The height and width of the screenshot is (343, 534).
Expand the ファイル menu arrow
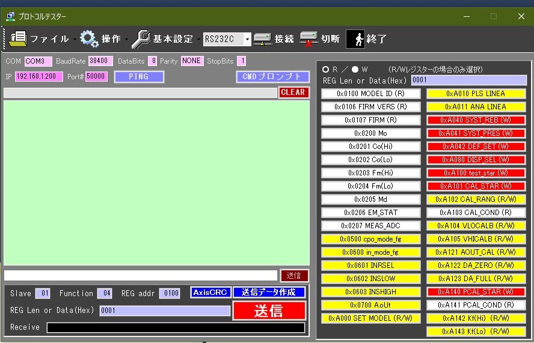[75, 40]
